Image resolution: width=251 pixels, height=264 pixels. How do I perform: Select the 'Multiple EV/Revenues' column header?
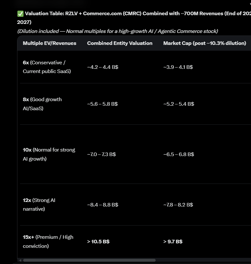[x=50, y=43]
